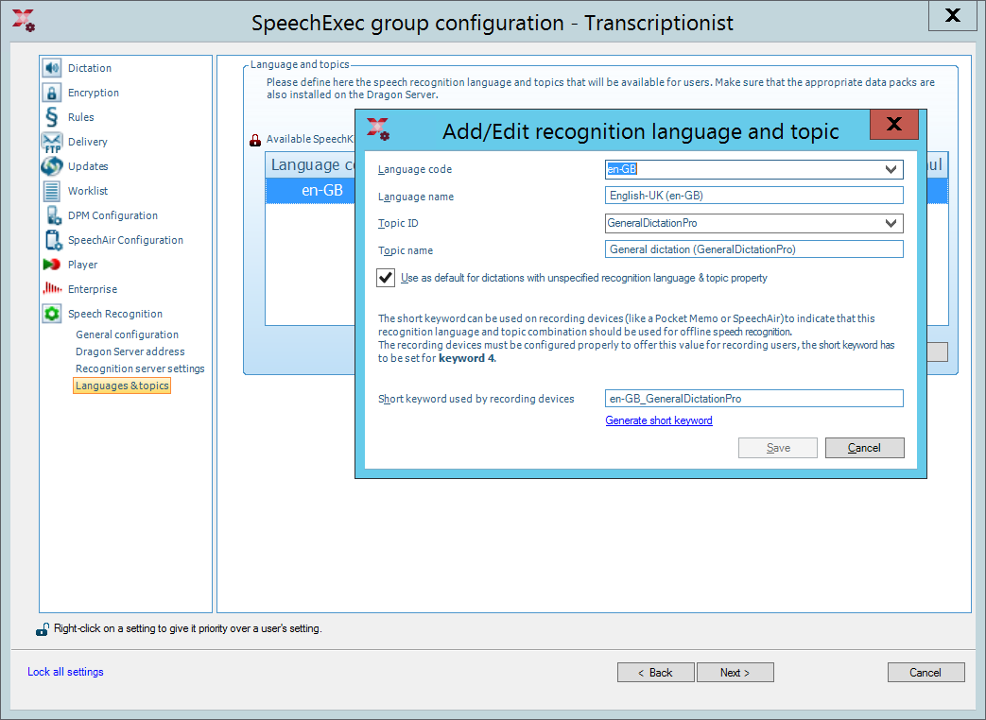
Task: Select Updates in the sidebar
Action: tap(88, 166)
